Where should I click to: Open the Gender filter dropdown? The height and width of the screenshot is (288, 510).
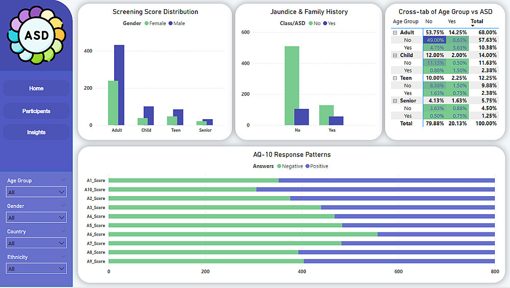36,218
